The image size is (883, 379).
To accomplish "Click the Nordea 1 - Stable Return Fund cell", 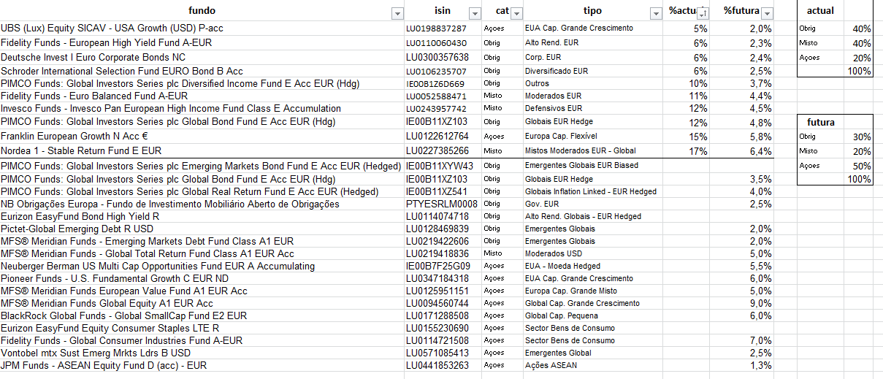I will coord(81,151).
